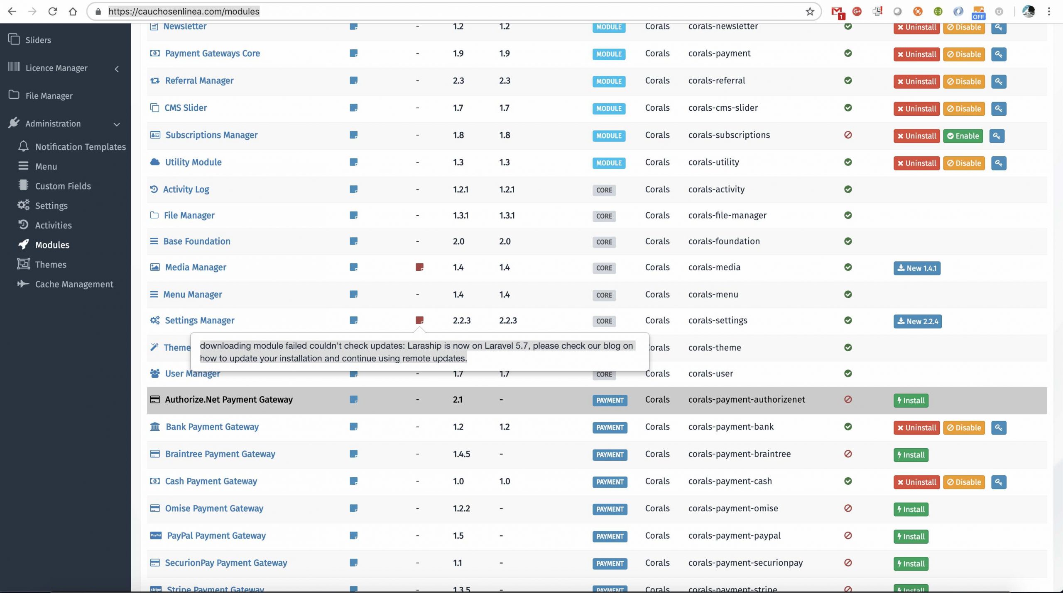1063x593 pixels.
Task: Click key icon for Utility Module
Action: pos(999,163)
